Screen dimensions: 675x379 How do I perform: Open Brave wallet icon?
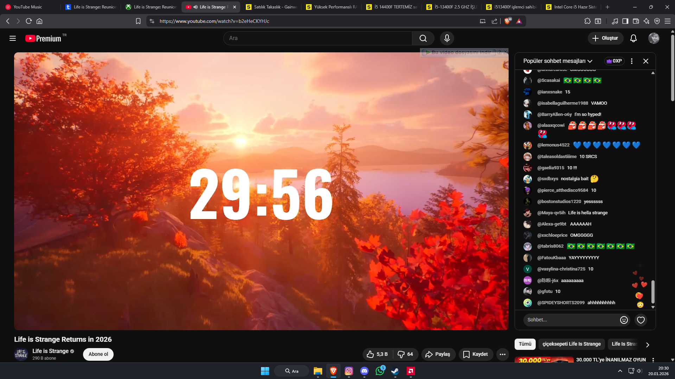636,21
